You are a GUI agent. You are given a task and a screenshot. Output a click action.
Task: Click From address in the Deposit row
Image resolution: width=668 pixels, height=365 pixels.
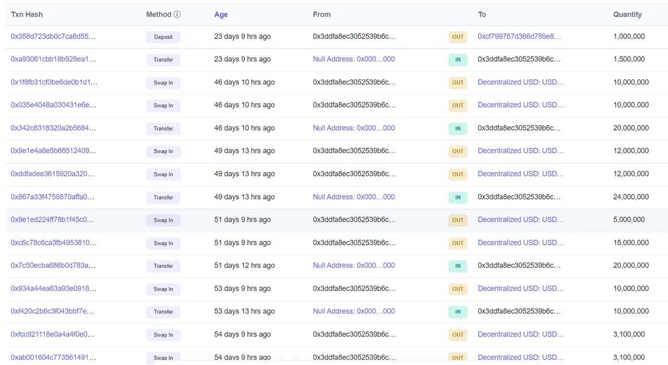coord(354,37)
